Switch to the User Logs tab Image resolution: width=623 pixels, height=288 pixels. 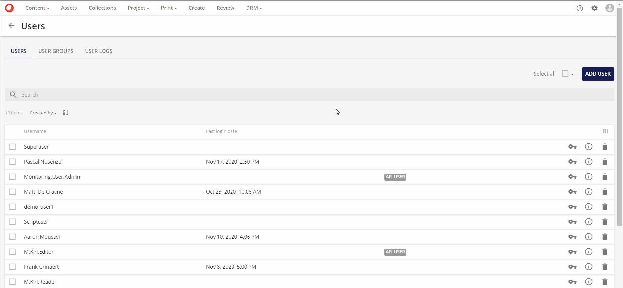(x=99, y=51)
